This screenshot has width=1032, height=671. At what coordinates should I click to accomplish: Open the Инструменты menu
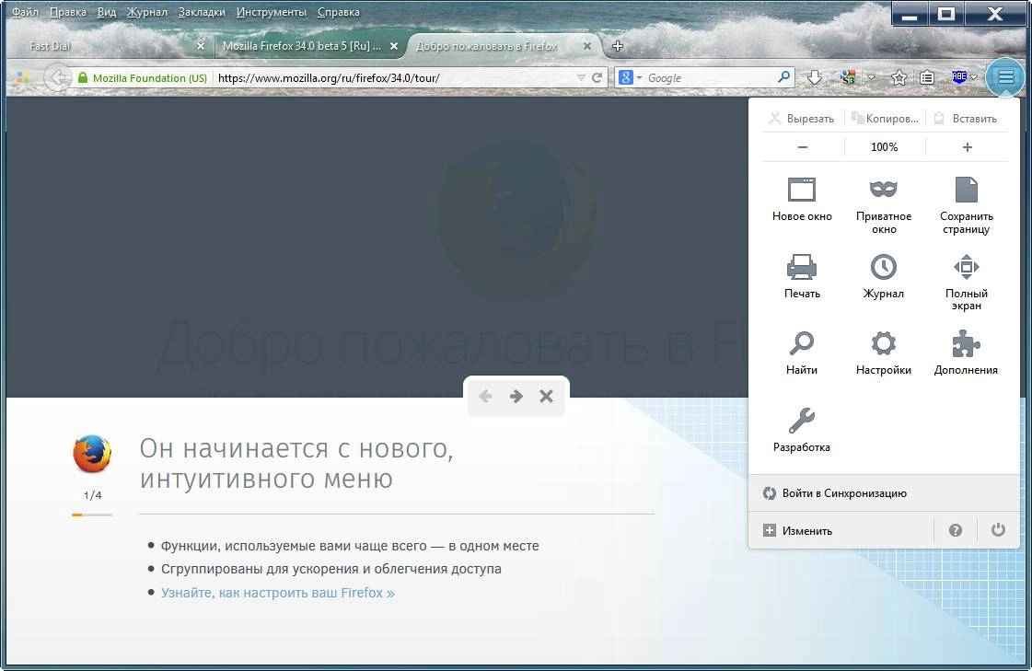[272, 12]
